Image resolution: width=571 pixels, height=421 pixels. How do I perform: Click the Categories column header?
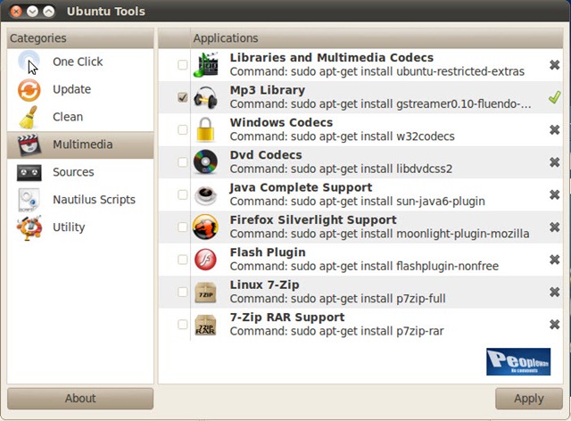[80, 38]
